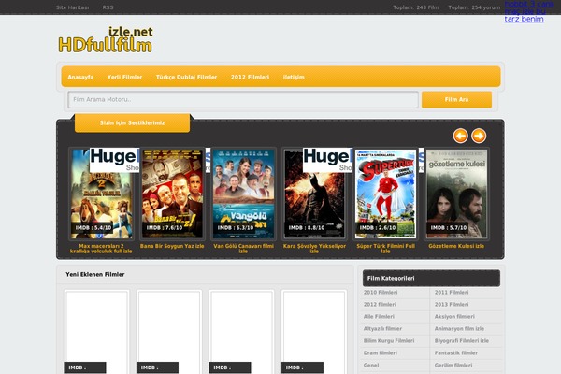Open Kara Şövalye Yükseliyor poster

(314, 194)
